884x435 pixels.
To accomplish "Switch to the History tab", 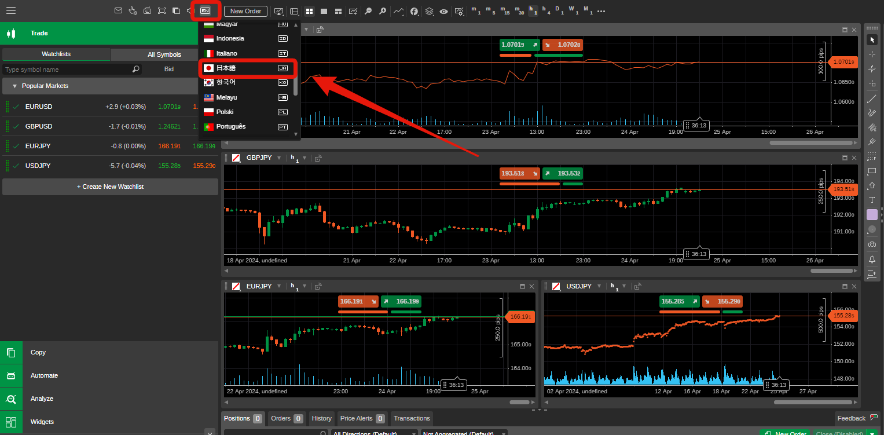I will click(x=322, y=418).
